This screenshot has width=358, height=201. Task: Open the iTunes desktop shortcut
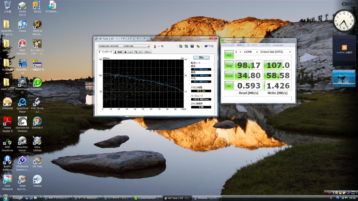22,26
